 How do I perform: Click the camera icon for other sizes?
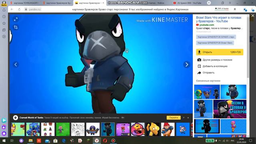(199, 60)
